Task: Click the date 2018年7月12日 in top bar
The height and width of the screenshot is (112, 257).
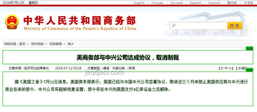Action: (13, 3)
